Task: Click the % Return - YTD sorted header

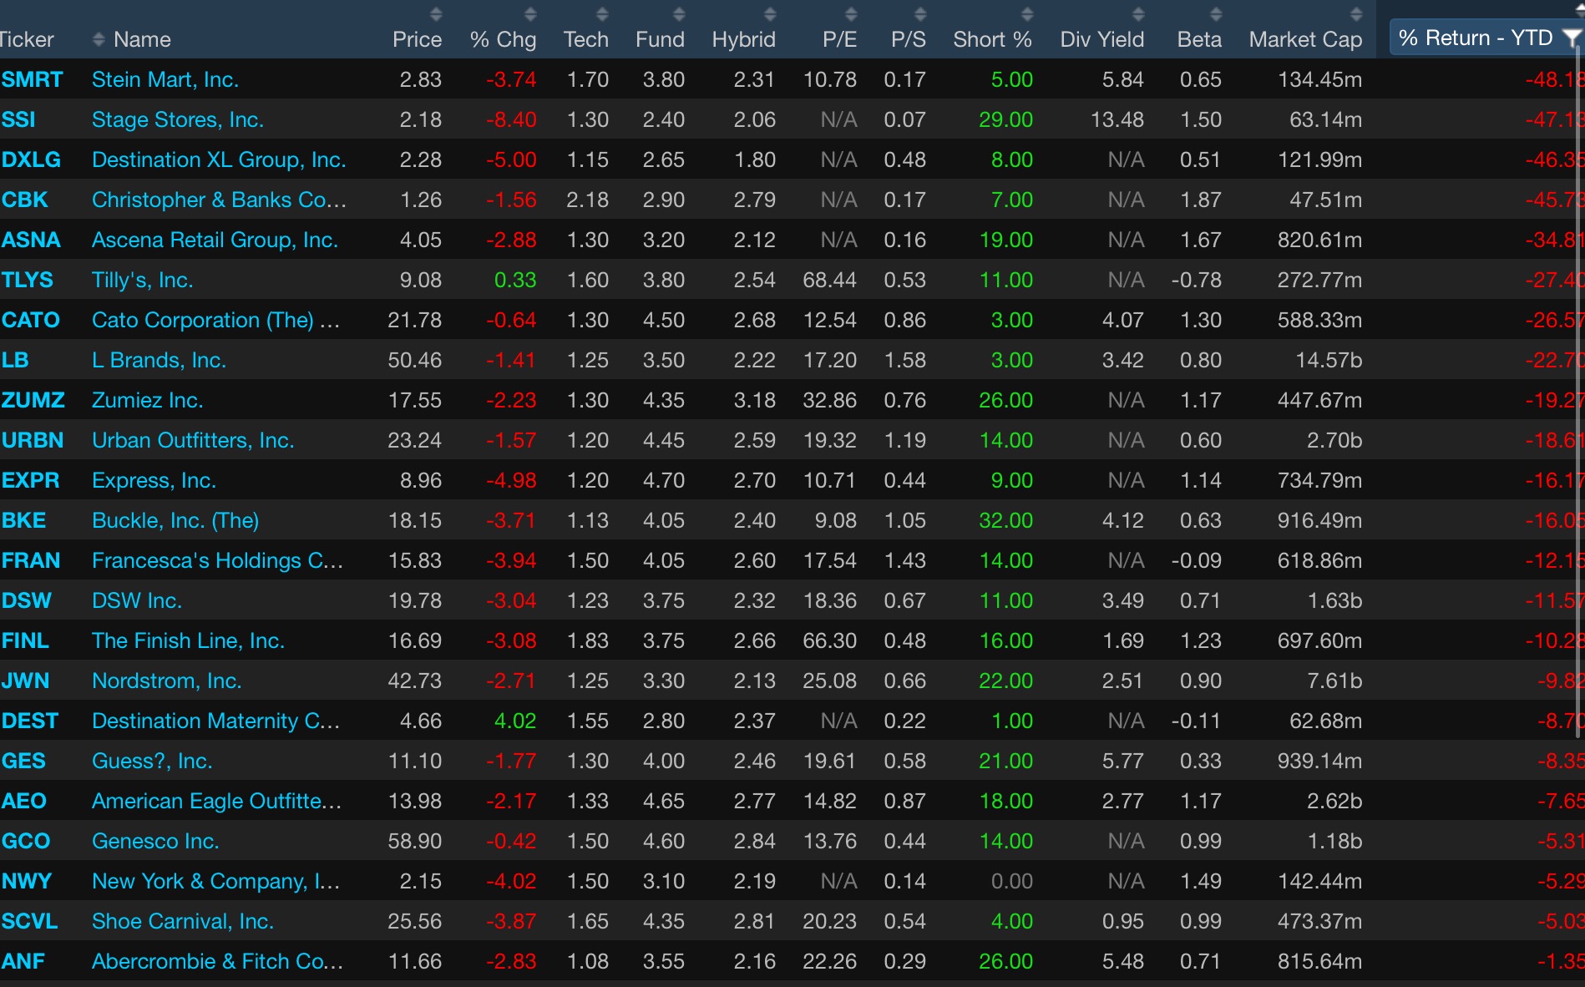Action: [x=1475, y=38]
